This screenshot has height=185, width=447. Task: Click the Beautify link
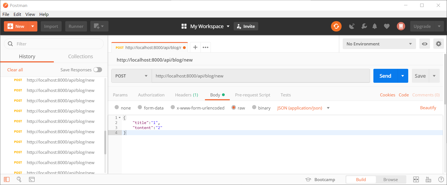coord(428,108)
